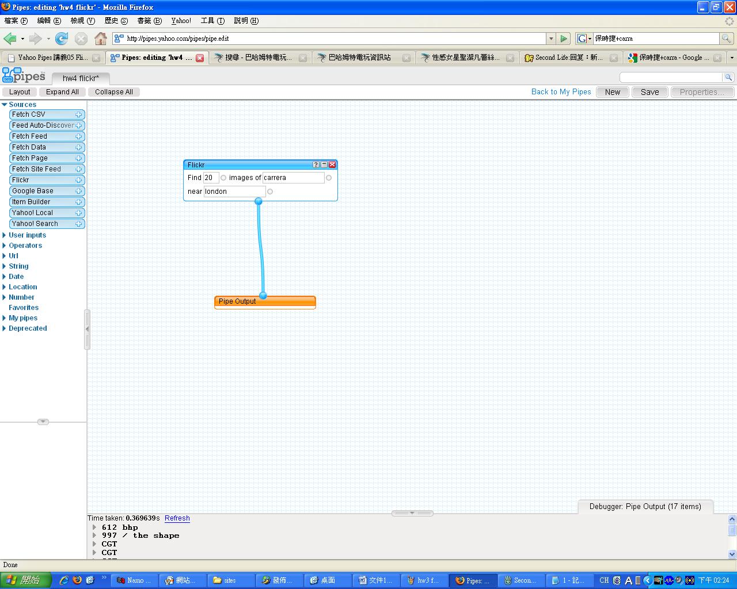Expand the String category
The height and width of the screenshot is (589, 737).
pos(5,266)
